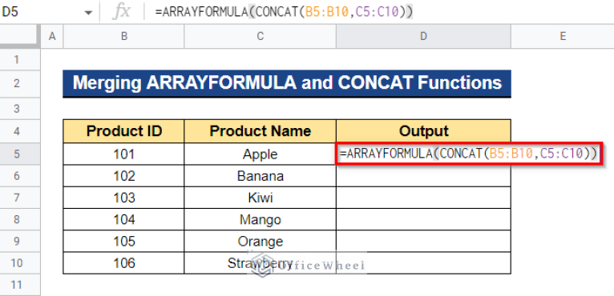The width and height of the screenshot is (614, 296).
Task: Click inside the formula bar text
Action: [x=284, y=12]
